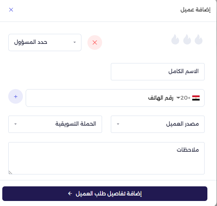Click the arrow icon on submit button

point(70,194)
